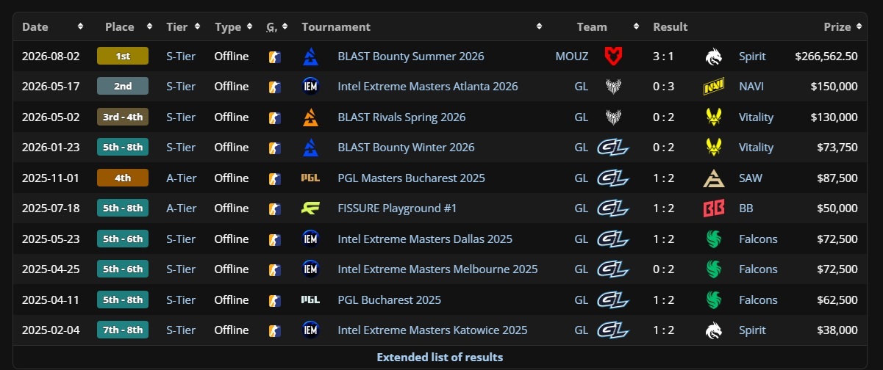883x370 pixels.
Task: Sort the table by Prize column
Action: point(842,26)
